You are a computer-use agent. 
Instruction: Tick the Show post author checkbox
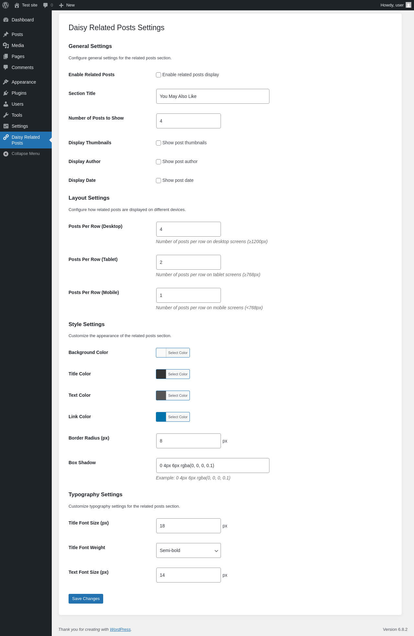coord(158,162)
